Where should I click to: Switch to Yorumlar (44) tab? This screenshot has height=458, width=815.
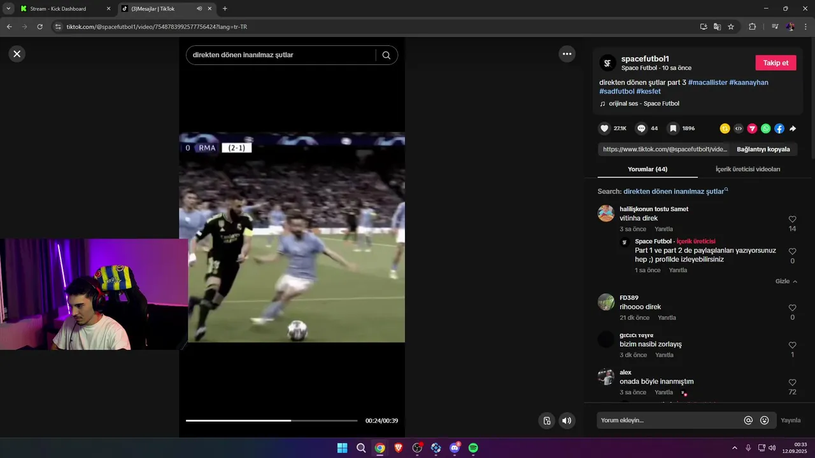(x=648, y=169)
